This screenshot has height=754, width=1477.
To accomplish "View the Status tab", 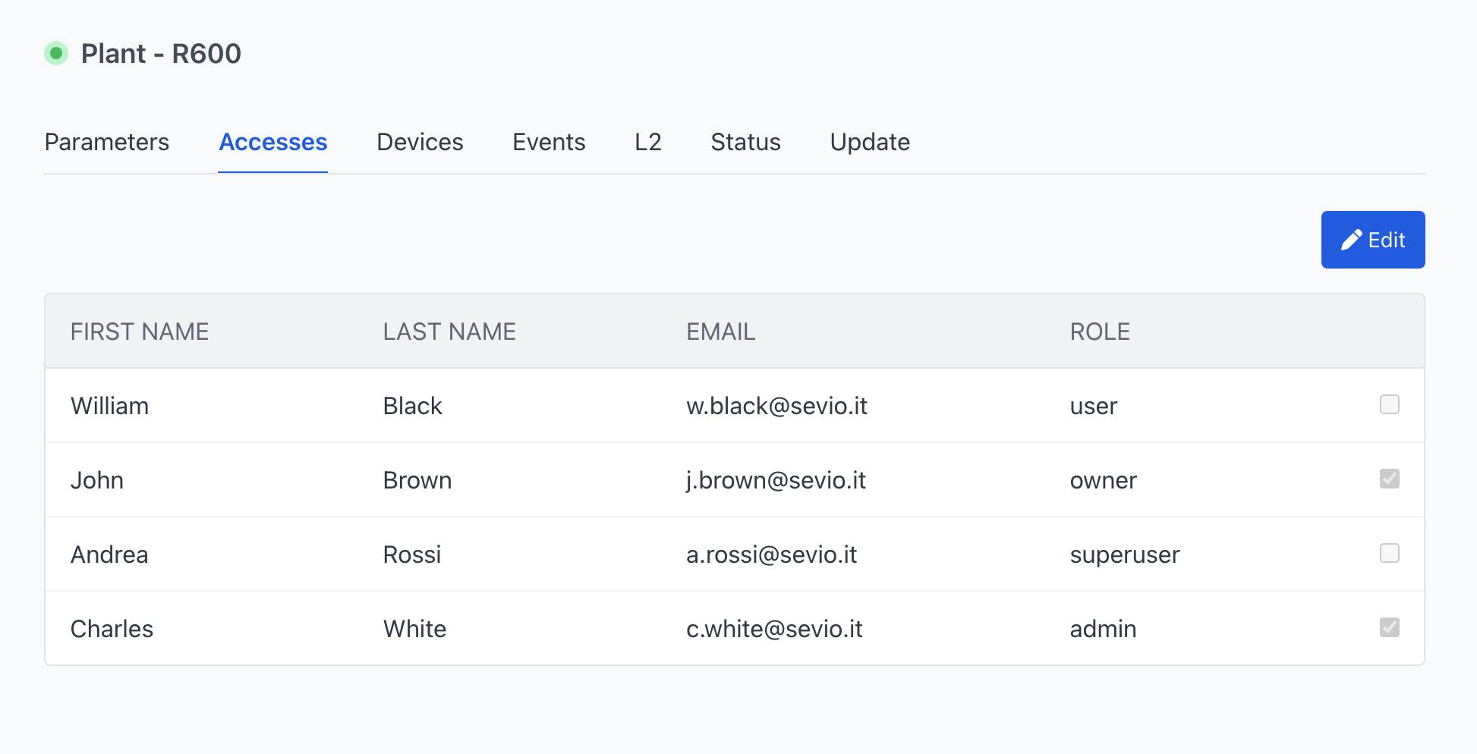I will click(x=745, y=142).
